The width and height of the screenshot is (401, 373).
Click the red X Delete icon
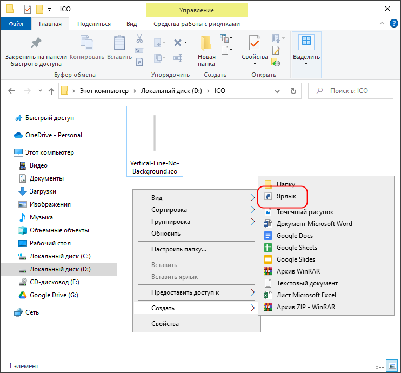pos(178,43)
